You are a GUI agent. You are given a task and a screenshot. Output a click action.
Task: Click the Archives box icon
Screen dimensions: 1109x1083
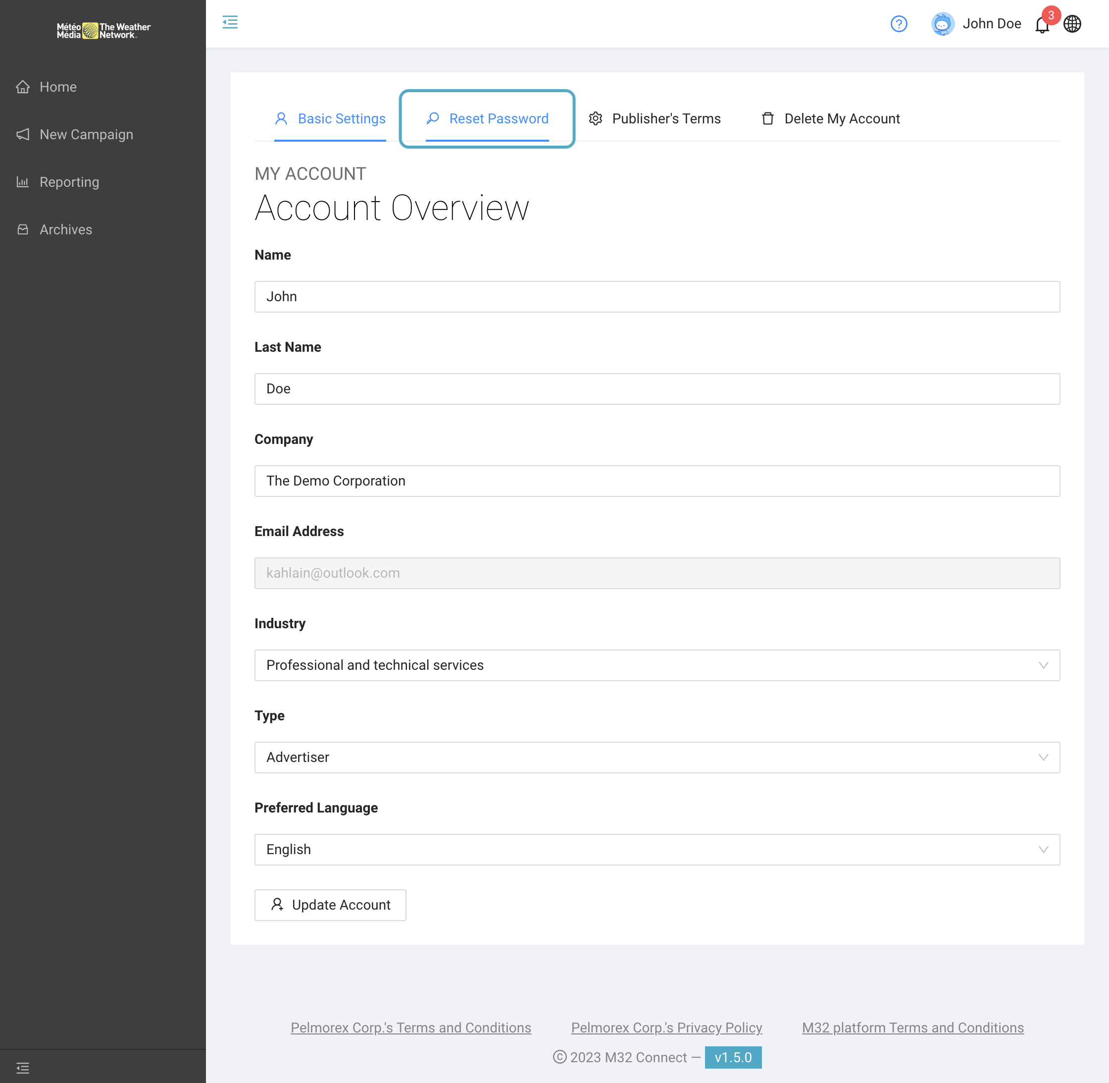click(23, 229)
